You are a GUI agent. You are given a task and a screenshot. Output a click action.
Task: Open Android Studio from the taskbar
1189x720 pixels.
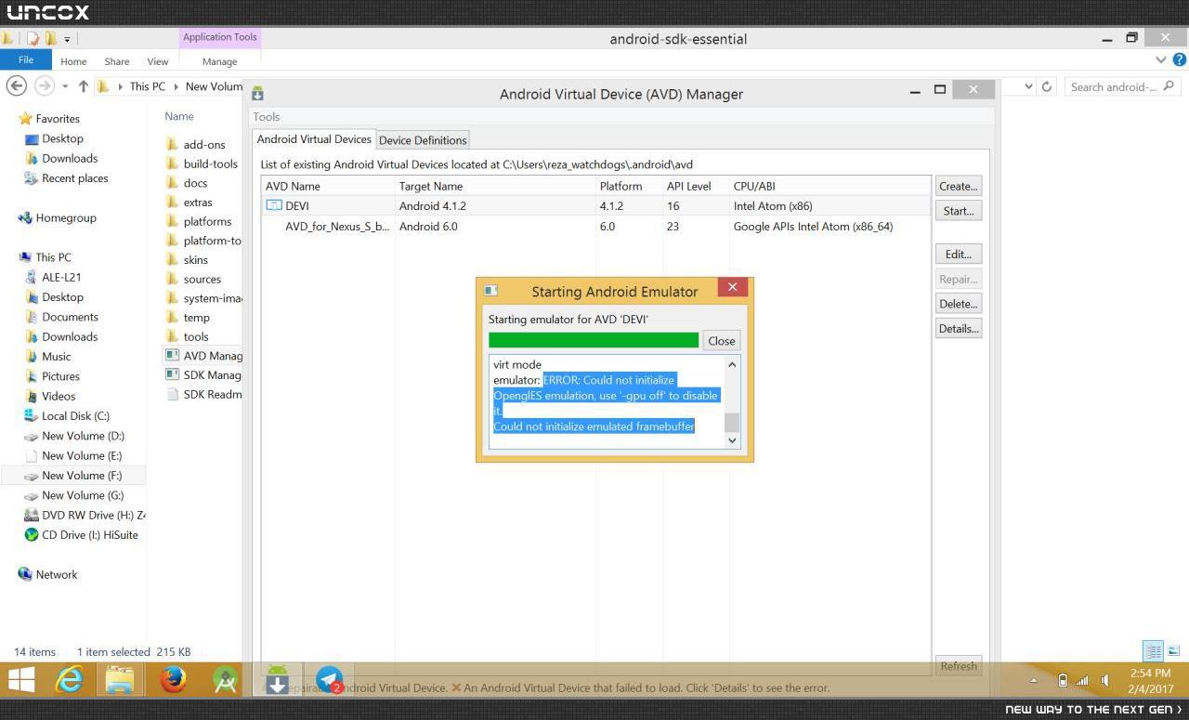click(226, 681)
